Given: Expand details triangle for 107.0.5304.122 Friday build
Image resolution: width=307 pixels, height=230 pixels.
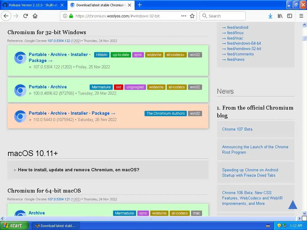Looking at the screenshot, I should pyautogui.click(x=30, y=67).
